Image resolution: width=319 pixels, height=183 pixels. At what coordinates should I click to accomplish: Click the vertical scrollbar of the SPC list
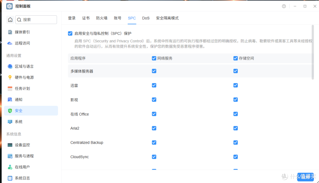point(313,52)
